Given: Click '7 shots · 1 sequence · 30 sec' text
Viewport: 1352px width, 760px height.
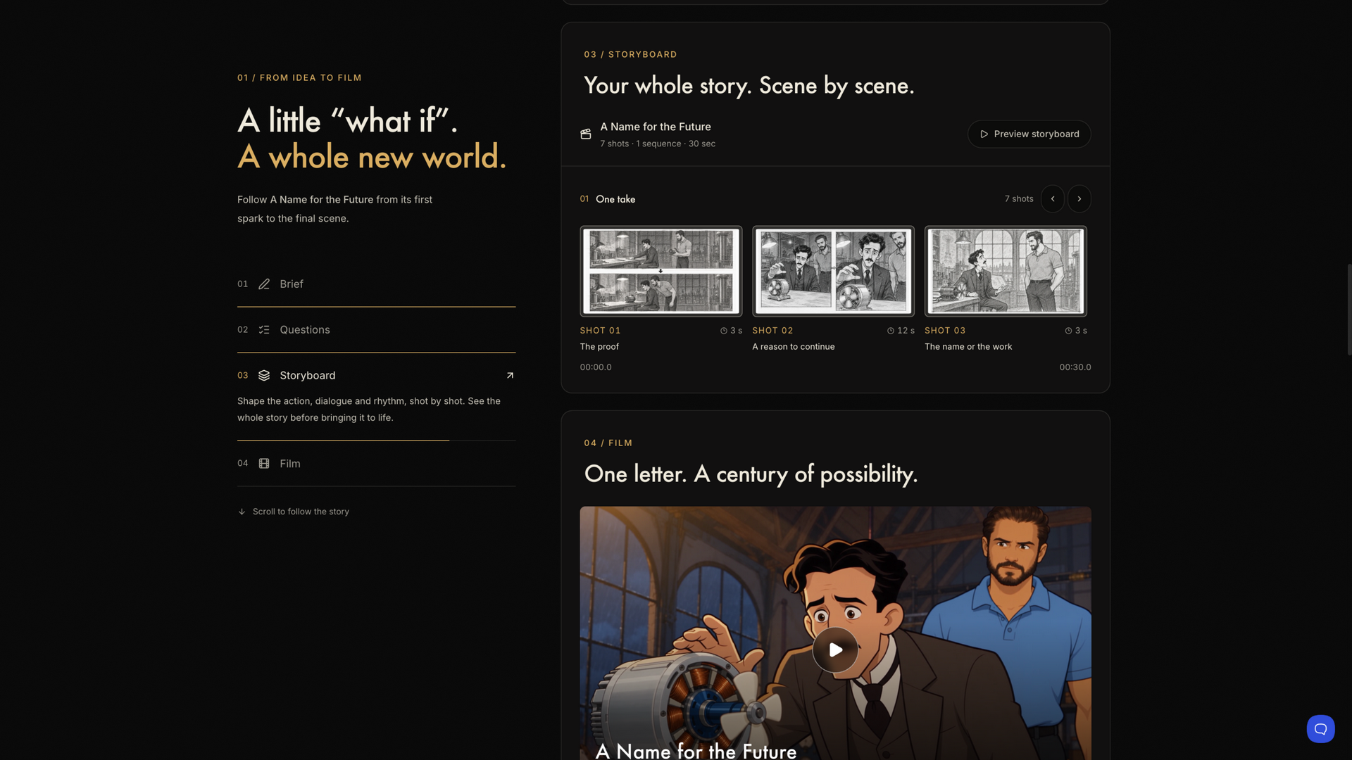Looking at the screenshot, I should point(658,144).
